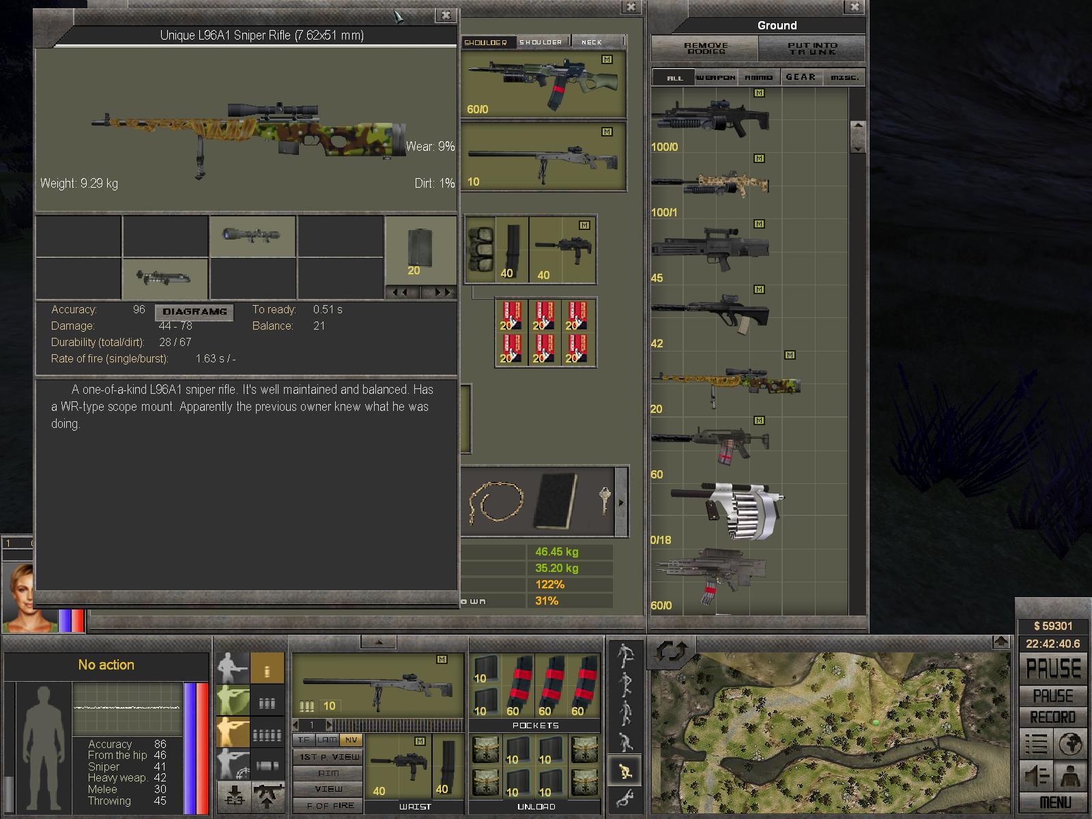The height and width of the screenshot is (819, 1092).
Task: Click the drop item to ground icon
Action: click(x=233, y=797)
